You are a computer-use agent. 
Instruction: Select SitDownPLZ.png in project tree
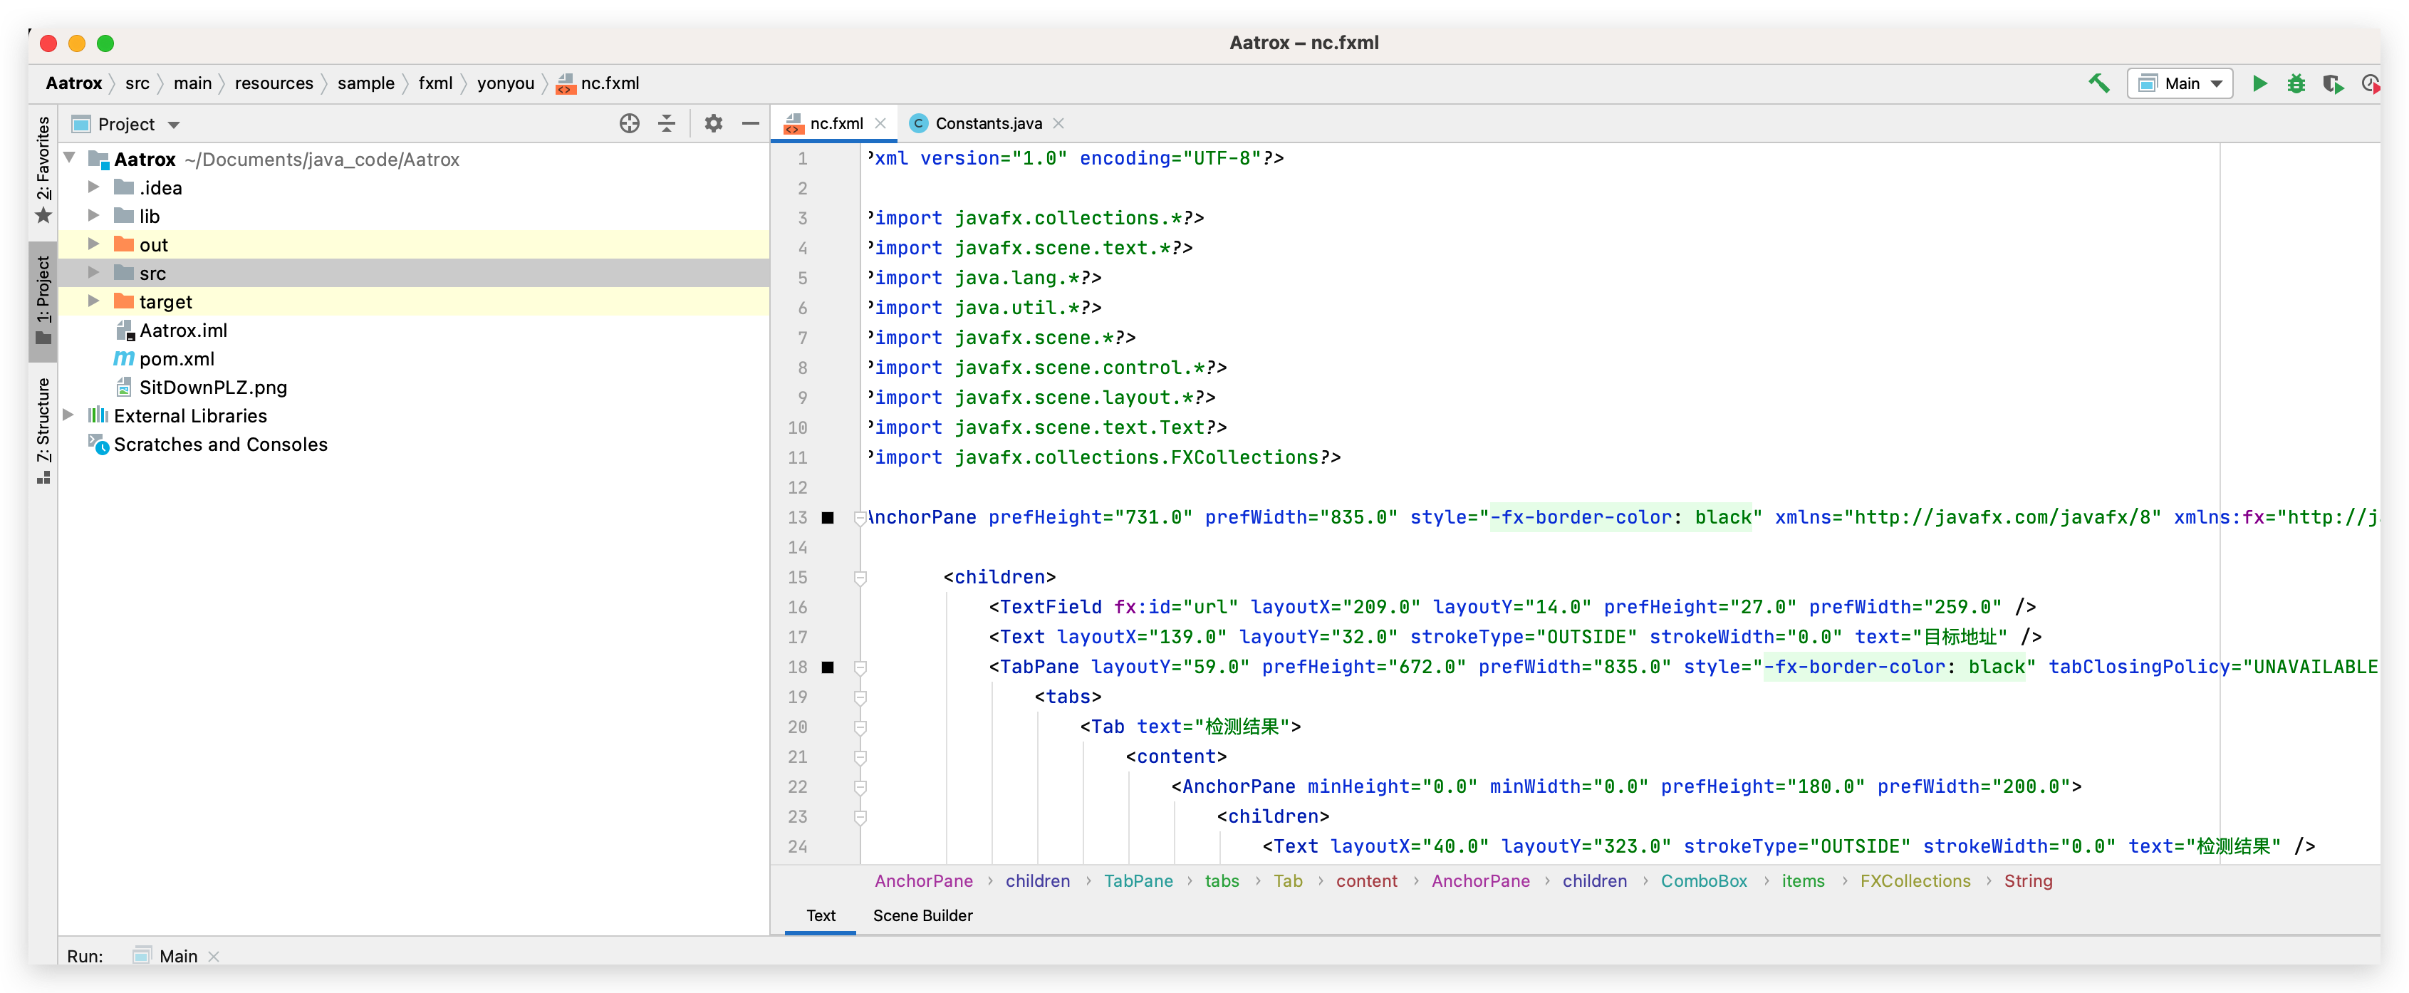(212, 387)
